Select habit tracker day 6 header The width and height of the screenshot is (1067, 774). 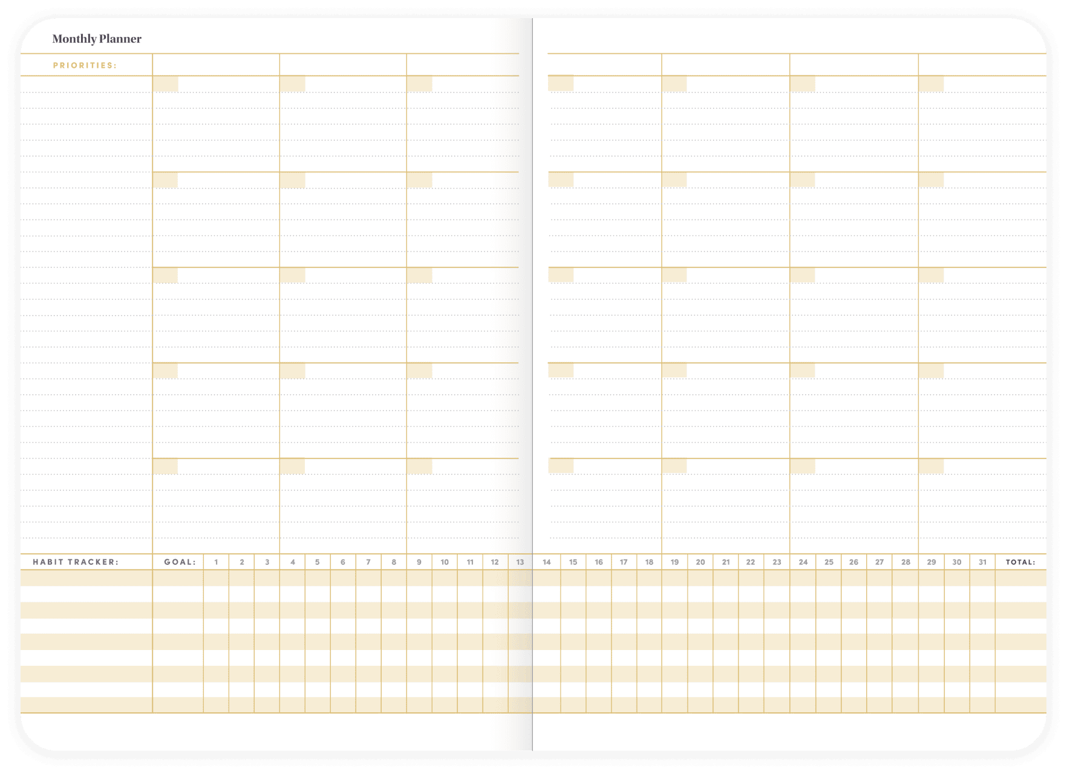click(343, 562)
